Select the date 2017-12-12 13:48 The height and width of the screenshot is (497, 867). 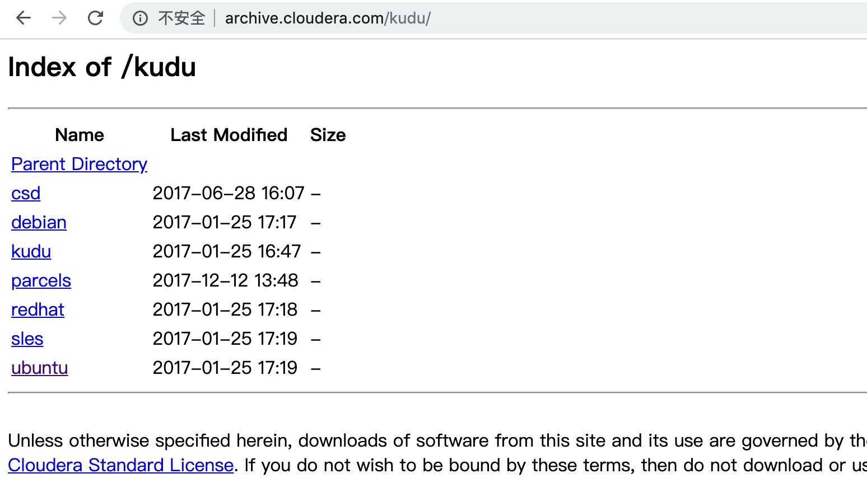(226, 280)
